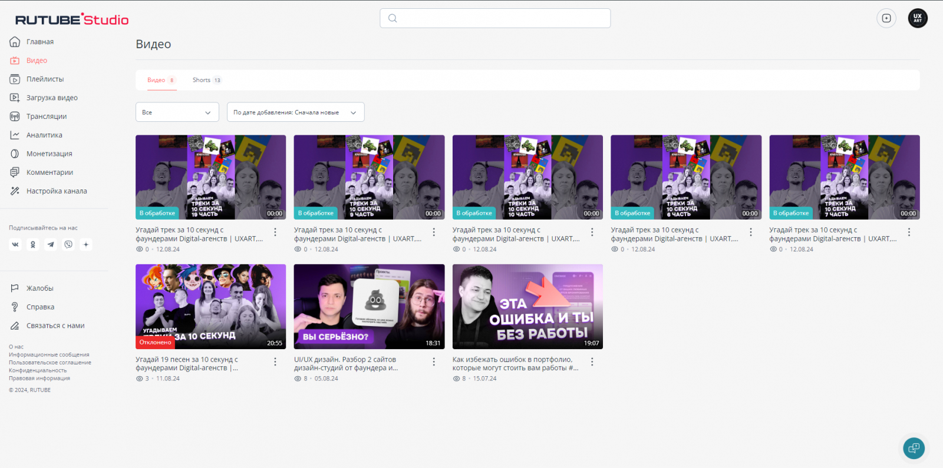This screenshot has height=468, width=943.
Task: Switch to the Shorts tab
Action: point(206,80)
